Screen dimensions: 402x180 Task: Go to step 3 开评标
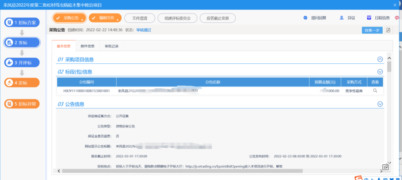22,63
